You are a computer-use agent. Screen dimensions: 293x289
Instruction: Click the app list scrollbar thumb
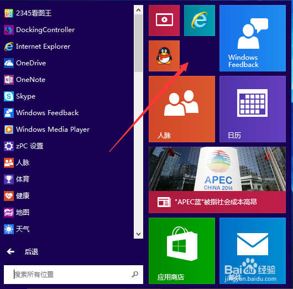coord(138,43)
